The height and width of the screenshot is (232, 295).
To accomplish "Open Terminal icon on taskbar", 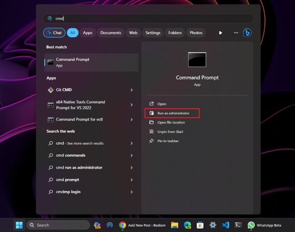I will click(238, 225).
